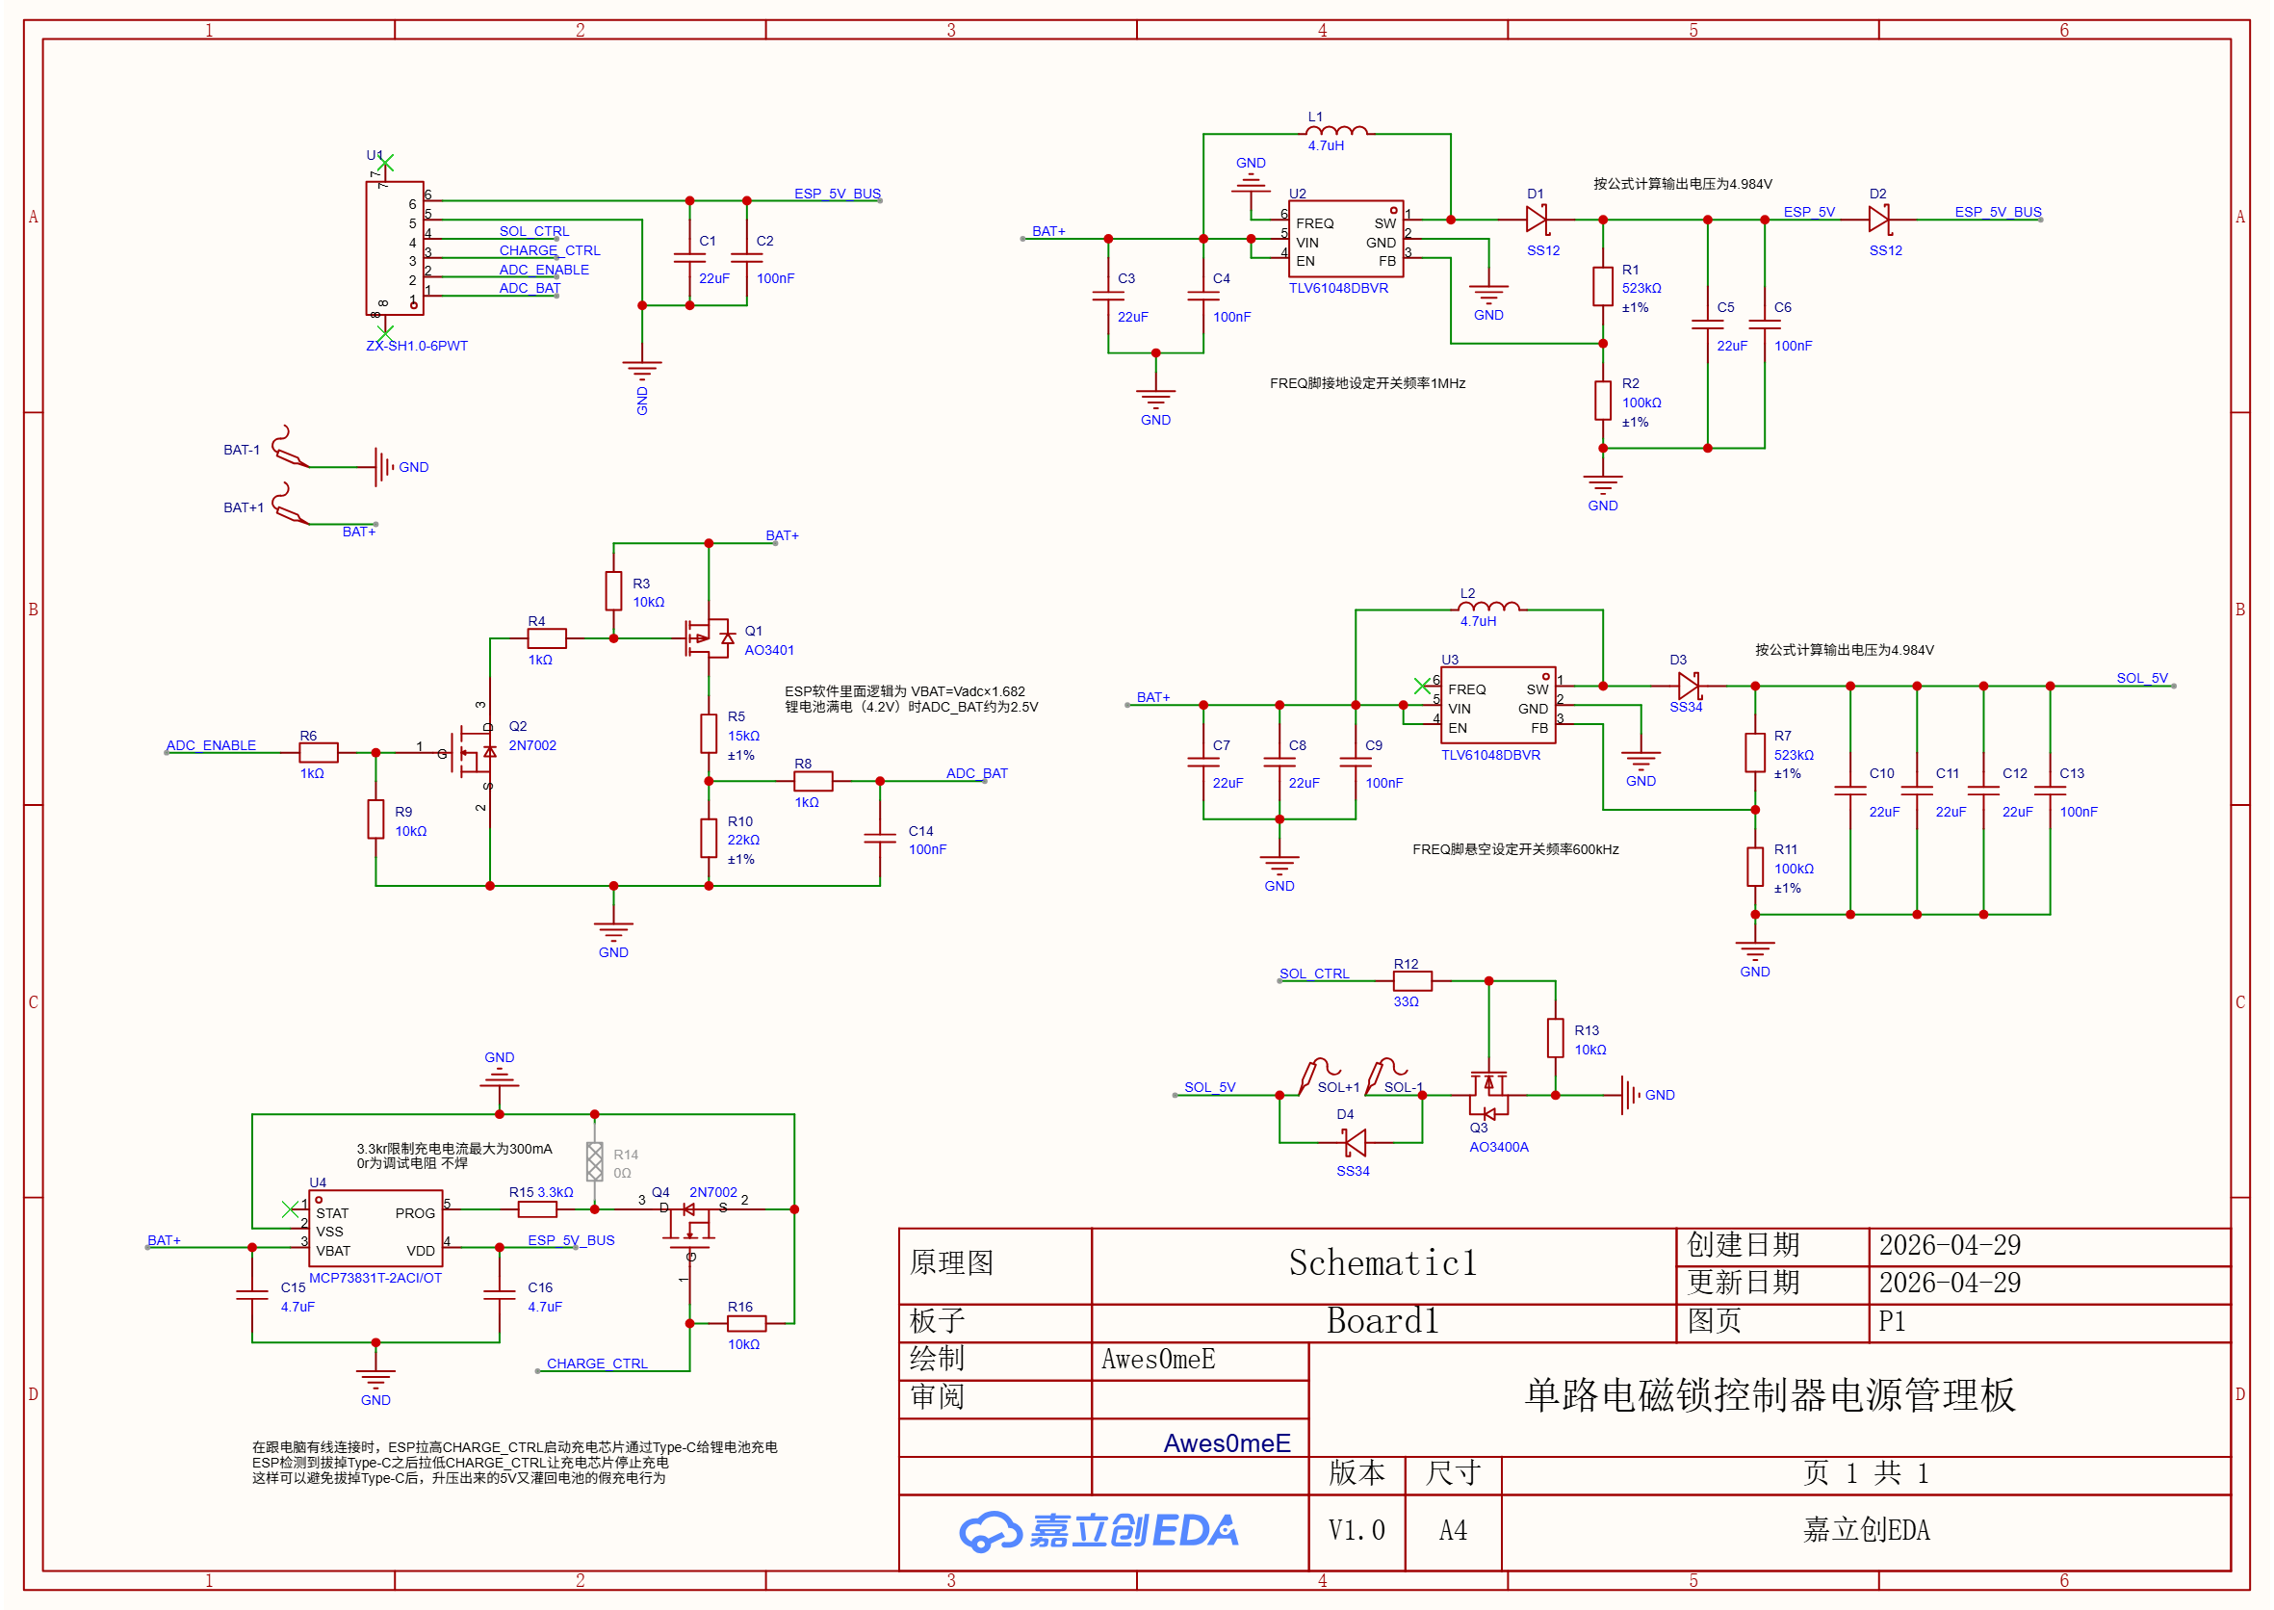The height and width of the screenshot is (1610, 2274).
Task: Select the SOL-1 pad symbol
Action: [1385, 1077]
